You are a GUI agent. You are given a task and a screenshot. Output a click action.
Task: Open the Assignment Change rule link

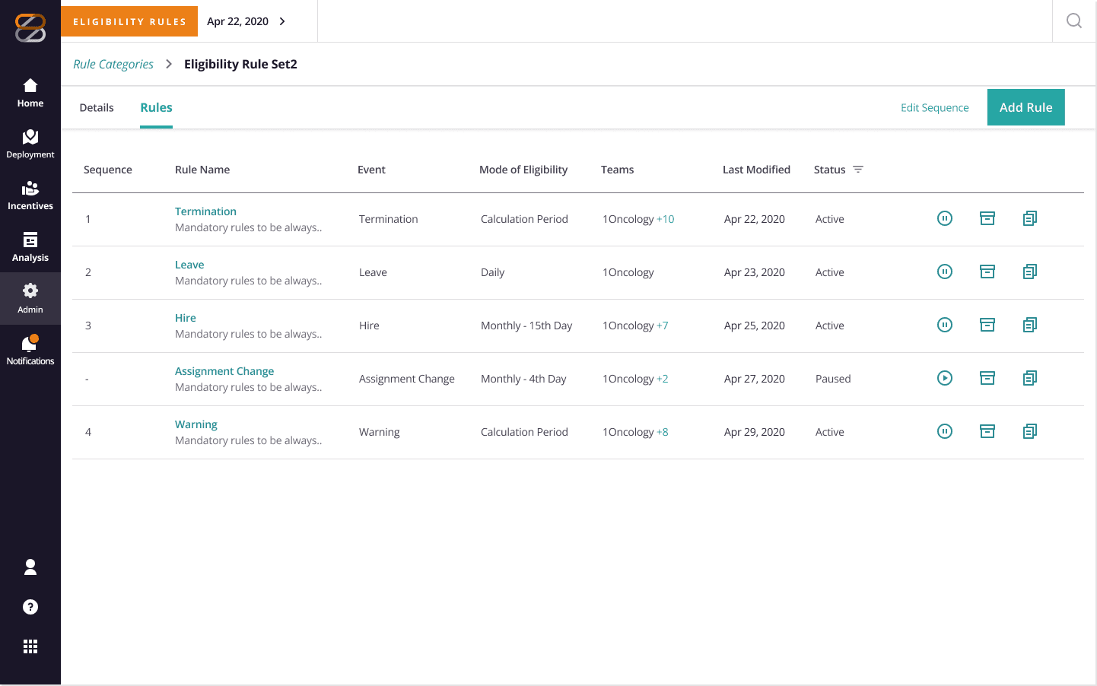pyautogui.click(x=224, y=371)
